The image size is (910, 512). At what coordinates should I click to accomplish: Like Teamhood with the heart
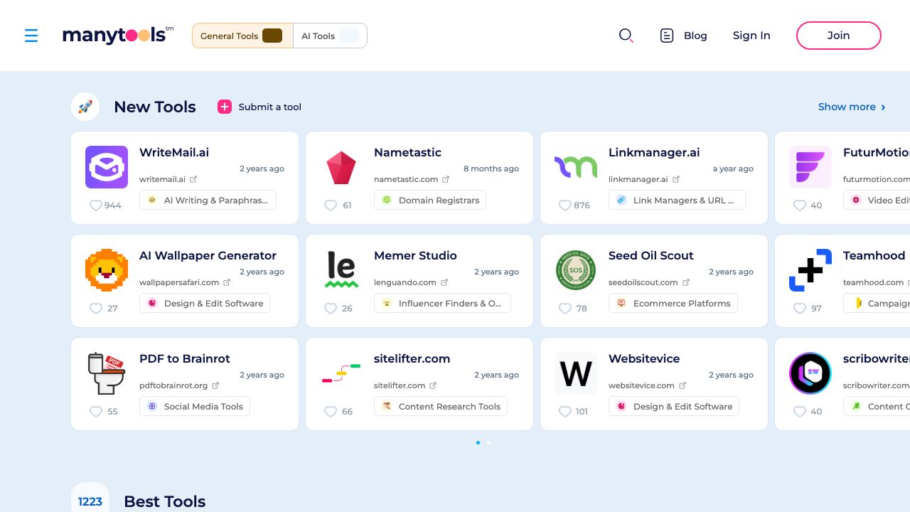(x=799, y=308)
